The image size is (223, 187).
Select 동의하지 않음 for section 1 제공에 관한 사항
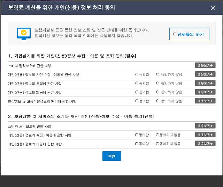[x=157, y=92]
